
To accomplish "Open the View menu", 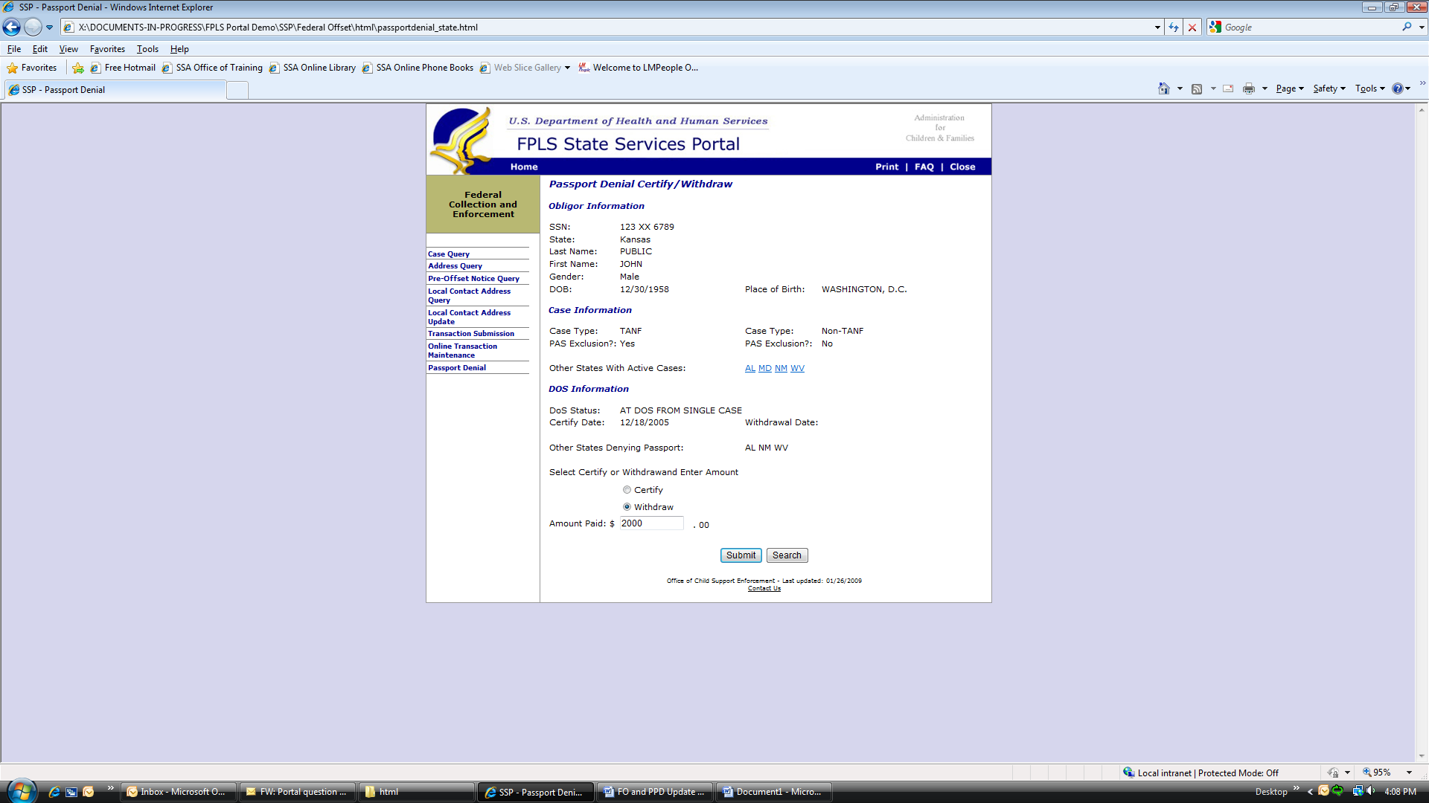I will click(68, 49).
